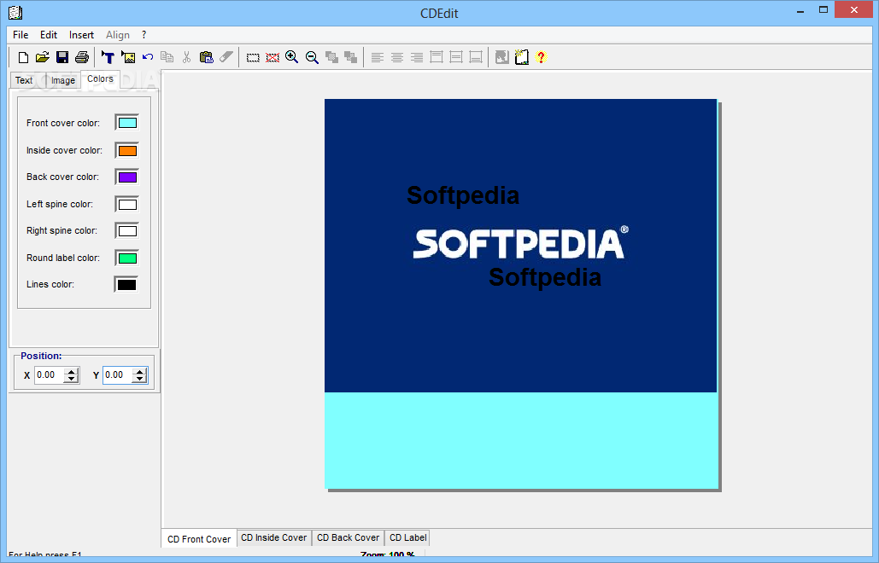The width and height of the screenshot is (879, 563).
Task: Switch to the Text tab
Action: click(24, 80)
